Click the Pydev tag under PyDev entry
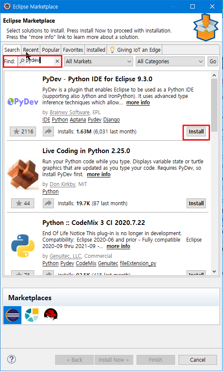 tap(95, 120)
